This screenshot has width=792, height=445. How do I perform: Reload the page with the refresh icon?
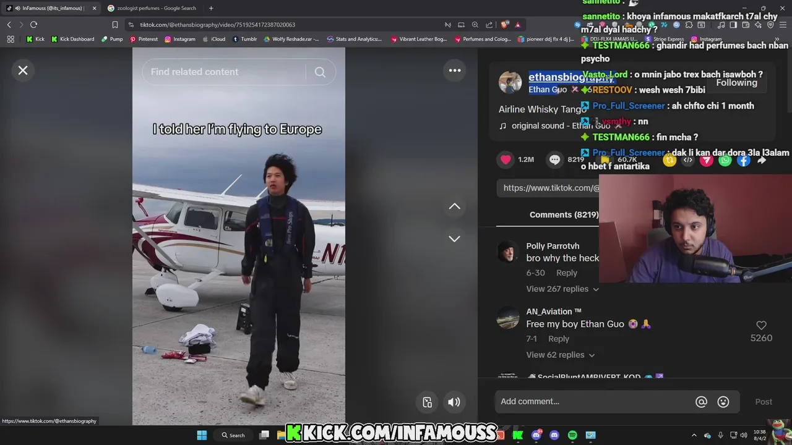[x=33, y=25]
